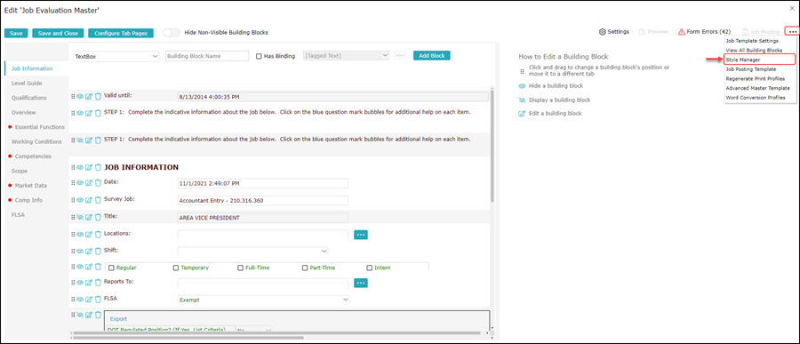Image resolution: width=800 pixels, height=344 pixels.
Task: Click edit icon on Date row
Action: [89, 183]
